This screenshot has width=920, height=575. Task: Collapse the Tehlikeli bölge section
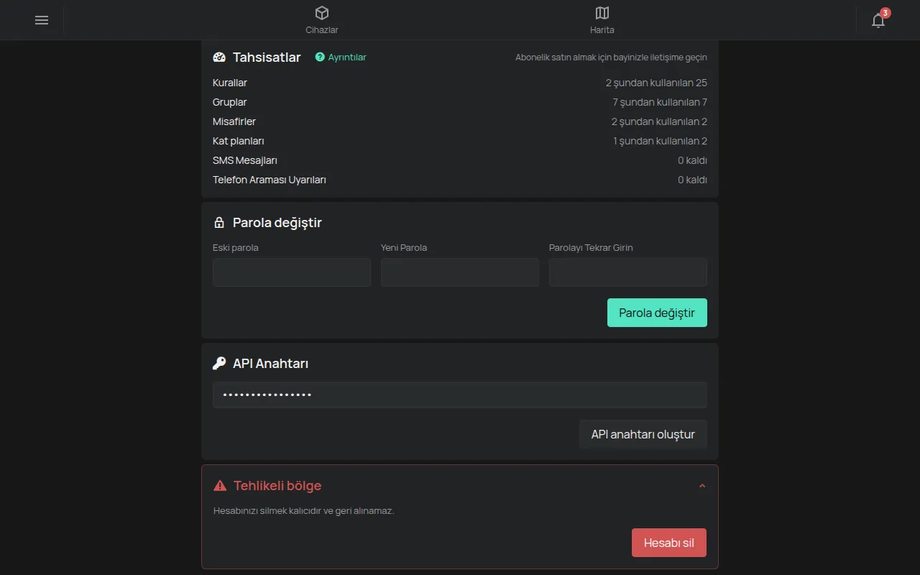pos(702,486)
